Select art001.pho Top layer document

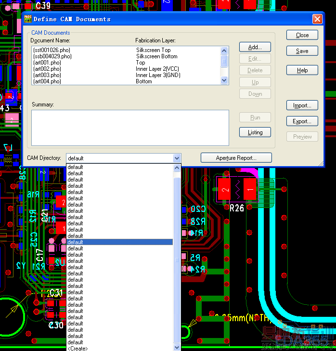coord(126,63)
